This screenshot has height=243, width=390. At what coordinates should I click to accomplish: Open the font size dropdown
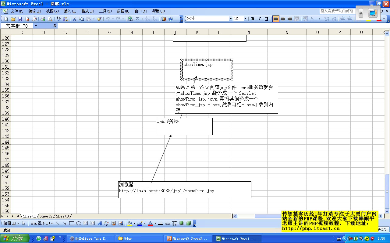(x=245, y=19)
